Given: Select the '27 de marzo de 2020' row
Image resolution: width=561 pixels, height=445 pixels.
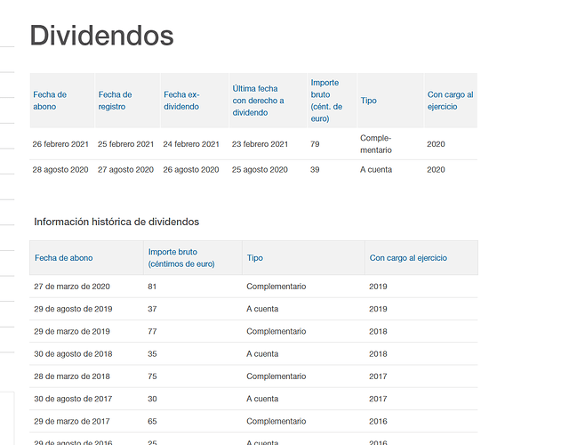Looking at the screenshot, I should pyautogui.click(x=72, y=287).
